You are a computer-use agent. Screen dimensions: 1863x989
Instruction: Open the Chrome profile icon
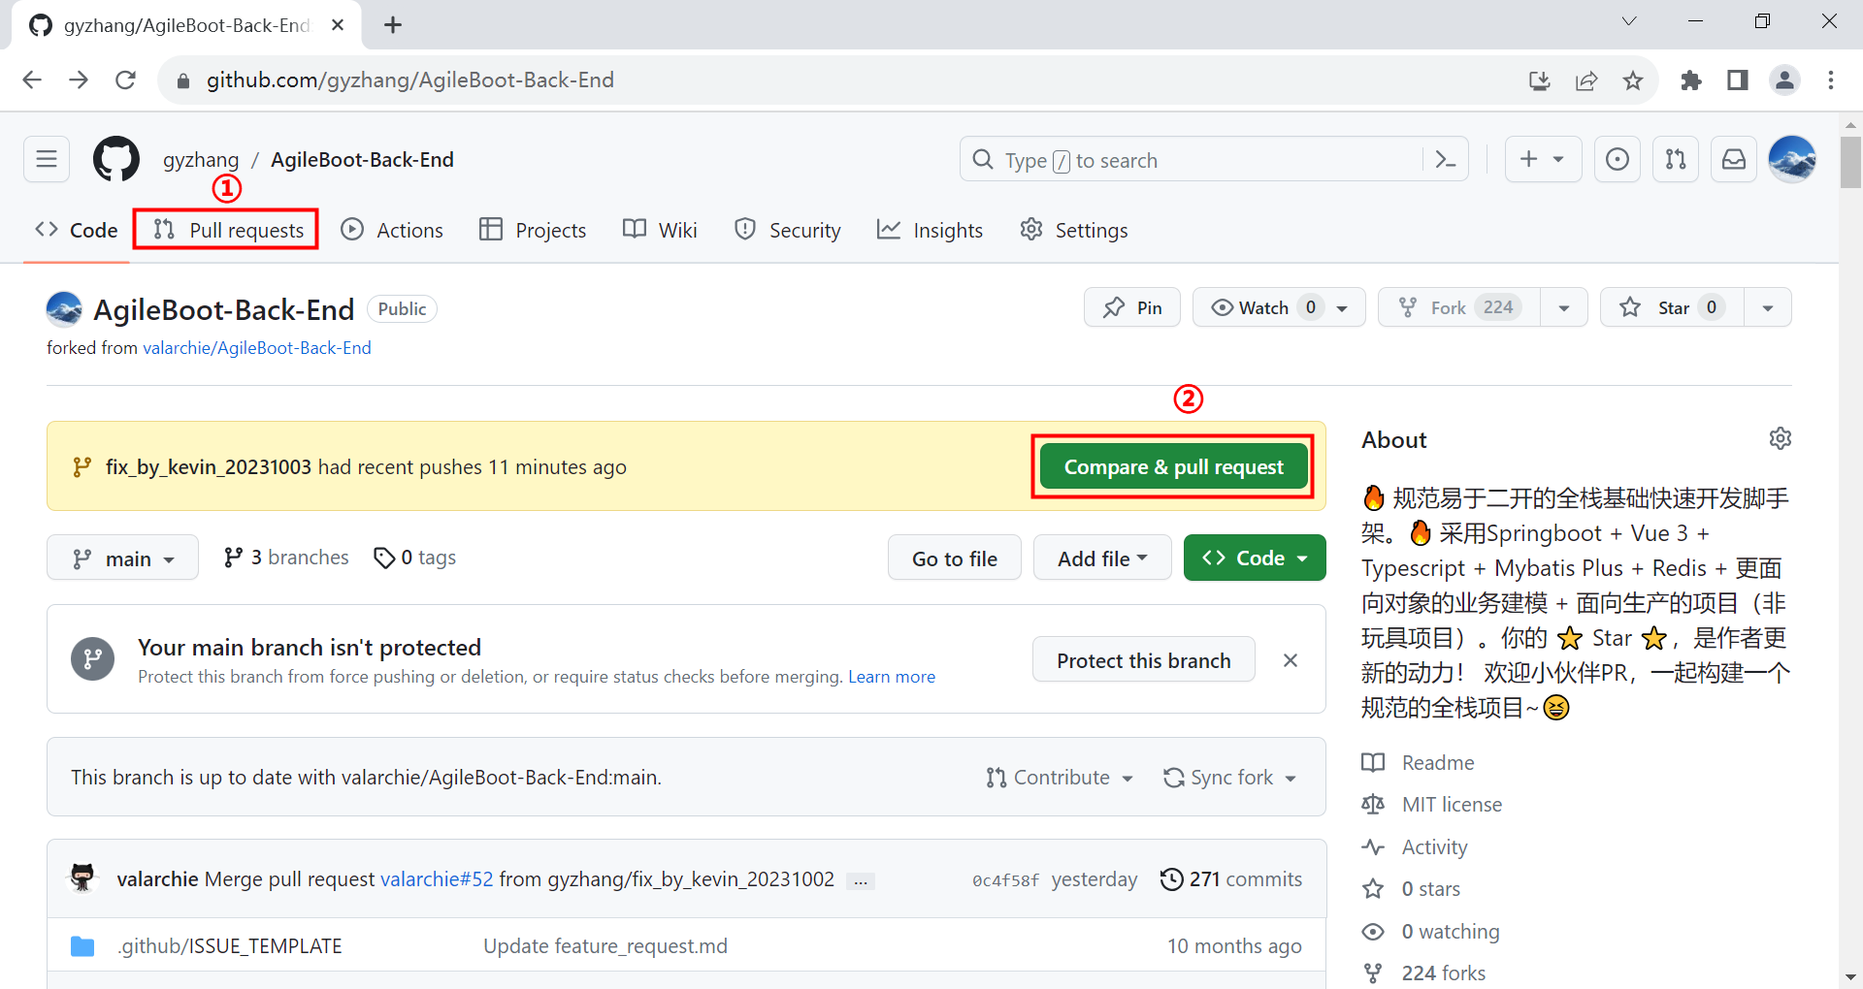(1784, 80)
